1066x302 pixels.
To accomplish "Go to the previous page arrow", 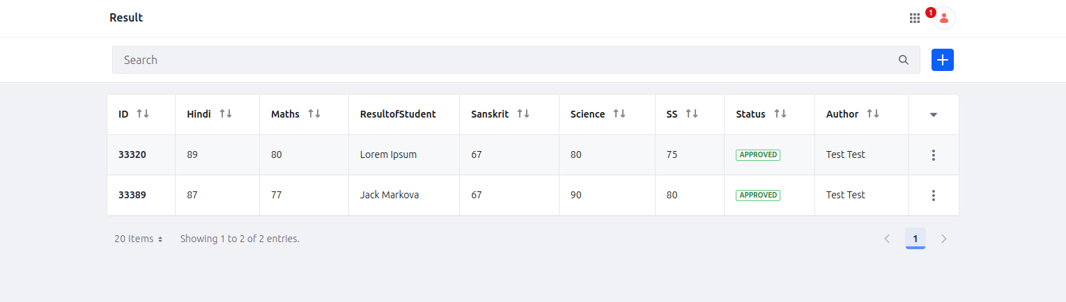I will [887, 239].
